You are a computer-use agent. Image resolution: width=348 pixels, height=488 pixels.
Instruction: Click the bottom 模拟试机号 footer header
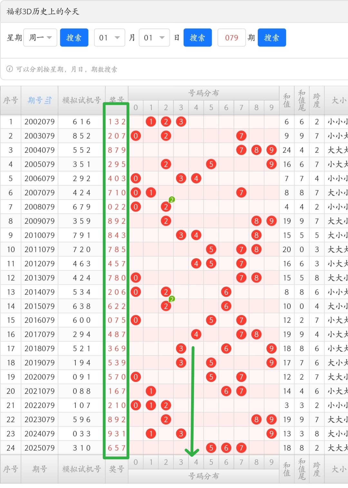tap(82, 469)
